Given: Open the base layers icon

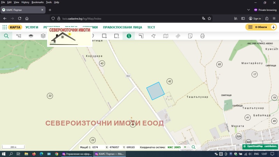Looking at the screenshot, I should point(31,36).
